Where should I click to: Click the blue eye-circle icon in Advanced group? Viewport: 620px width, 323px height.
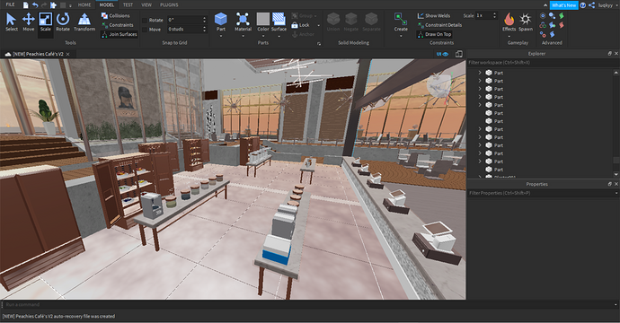click(x=543, y=16)
